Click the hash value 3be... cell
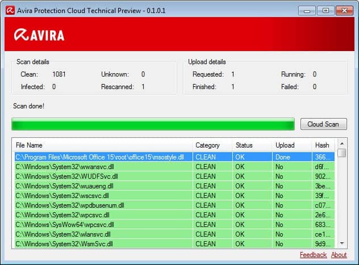 [x=323, y=186]
